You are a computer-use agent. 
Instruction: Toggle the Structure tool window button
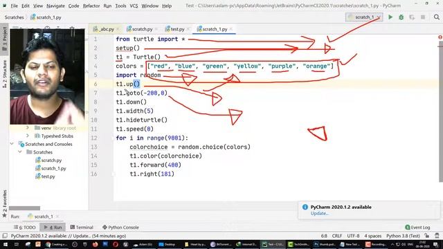click(x=5, y=74)
